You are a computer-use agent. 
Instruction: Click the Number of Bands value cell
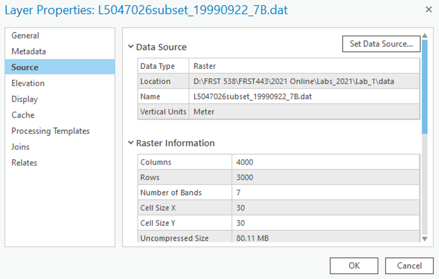(x=325, y=193)
